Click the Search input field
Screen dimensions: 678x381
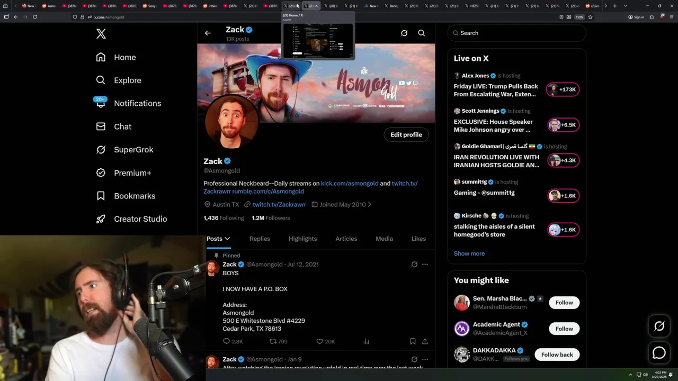pyautogui.click(x=516, y=33)
